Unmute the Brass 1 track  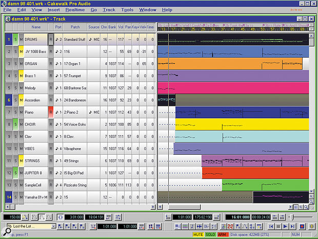tap(21, 76)
